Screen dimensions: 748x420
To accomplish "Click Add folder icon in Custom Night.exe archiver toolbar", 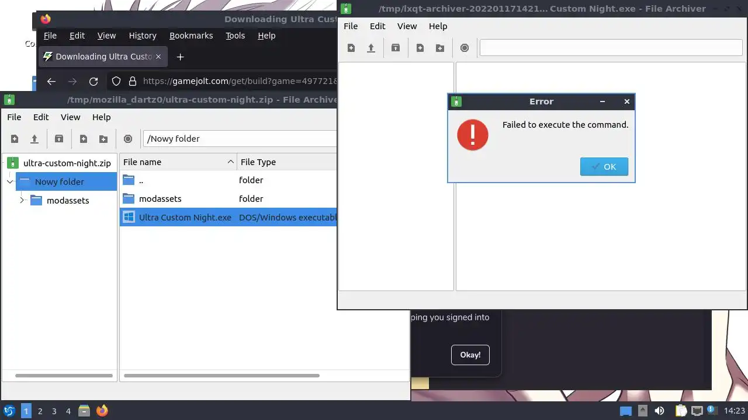I will 440,48.
